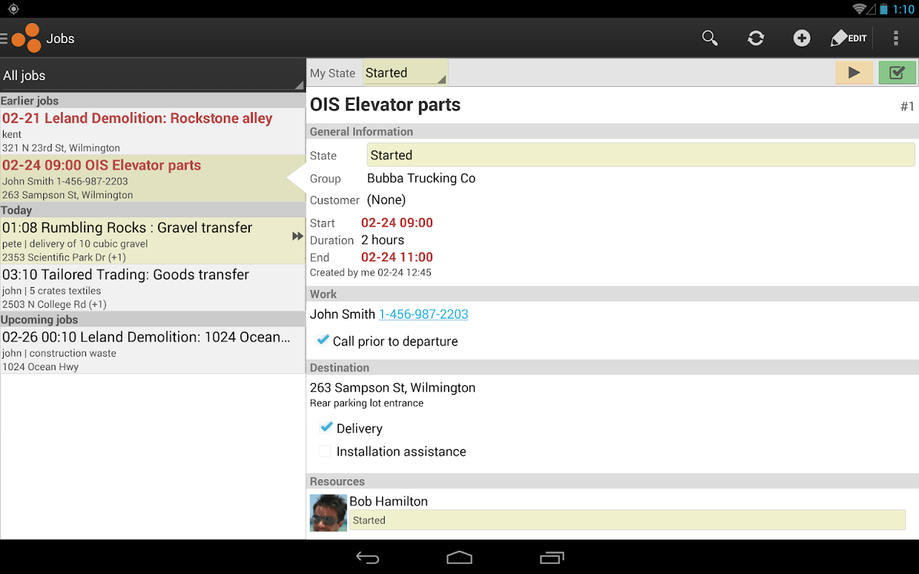Open Bob Hamilton's profile photo
This screenshot has height=574, width=919.
pos(328,513)
